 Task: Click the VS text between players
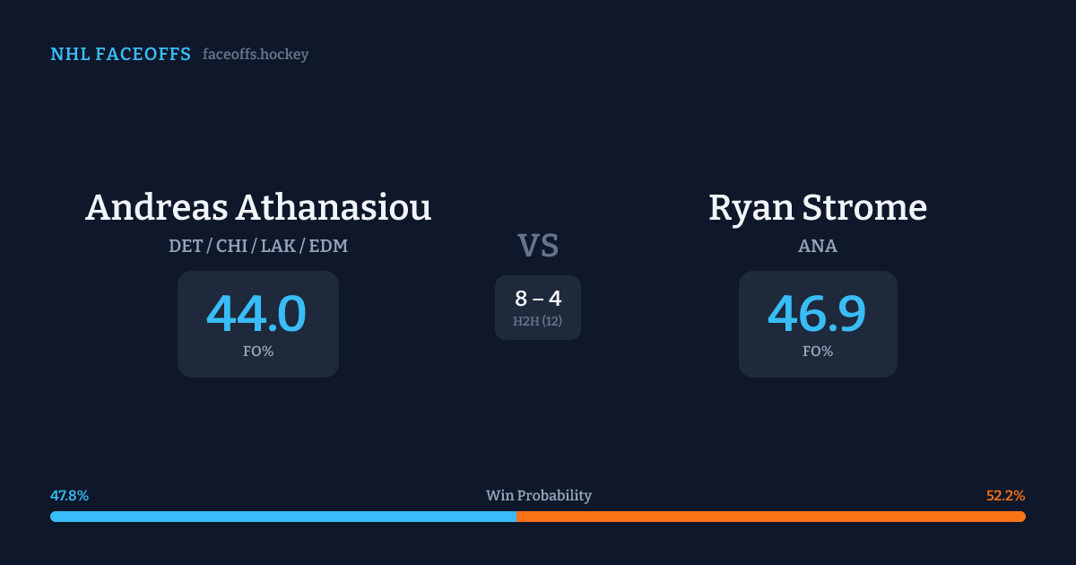(538, 245)
